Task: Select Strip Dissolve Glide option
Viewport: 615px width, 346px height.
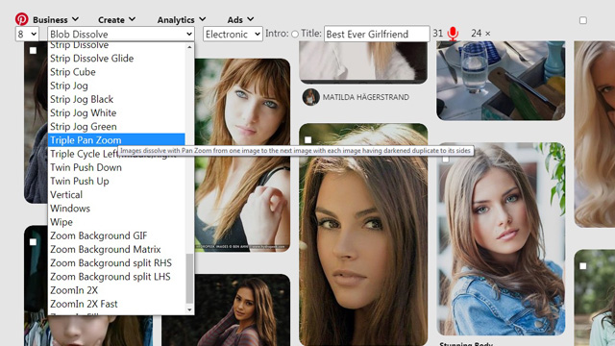Action: click(116, 59)
